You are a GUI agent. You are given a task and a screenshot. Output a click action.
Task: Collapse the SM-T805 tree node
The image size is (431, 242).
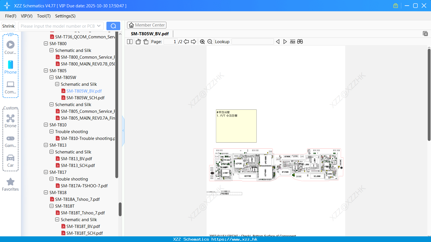[46, 71]
